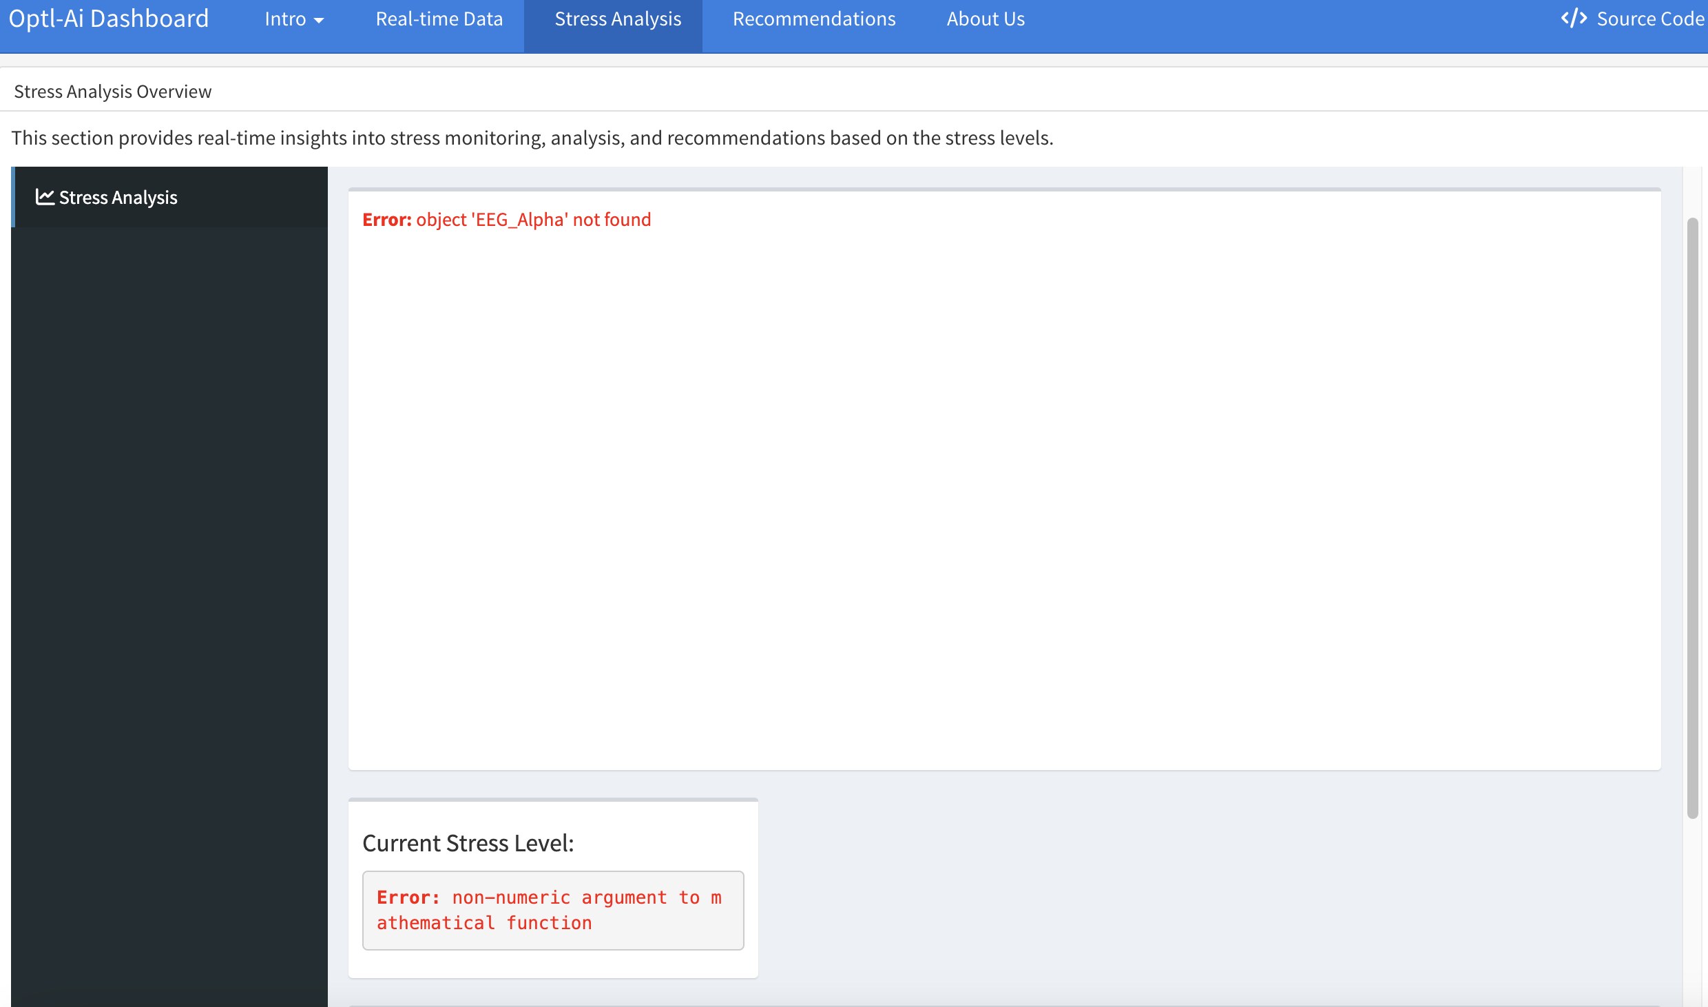Expand the Intro dropdown caret
The image size is (1708, 1007).
coord(319,21)
